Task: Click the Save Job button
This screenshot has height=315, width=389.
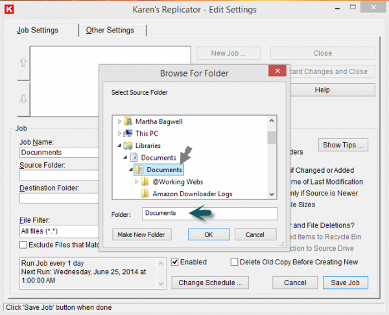Action: tap(346, 283)
